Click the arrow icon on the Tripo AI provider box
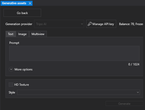This screenshot has width=145, height=110. point(82,24)
